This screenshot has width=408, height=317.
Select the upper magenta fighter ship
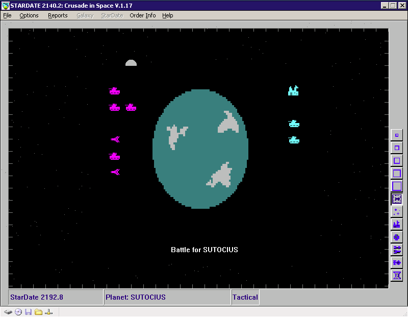pos(115,140)
